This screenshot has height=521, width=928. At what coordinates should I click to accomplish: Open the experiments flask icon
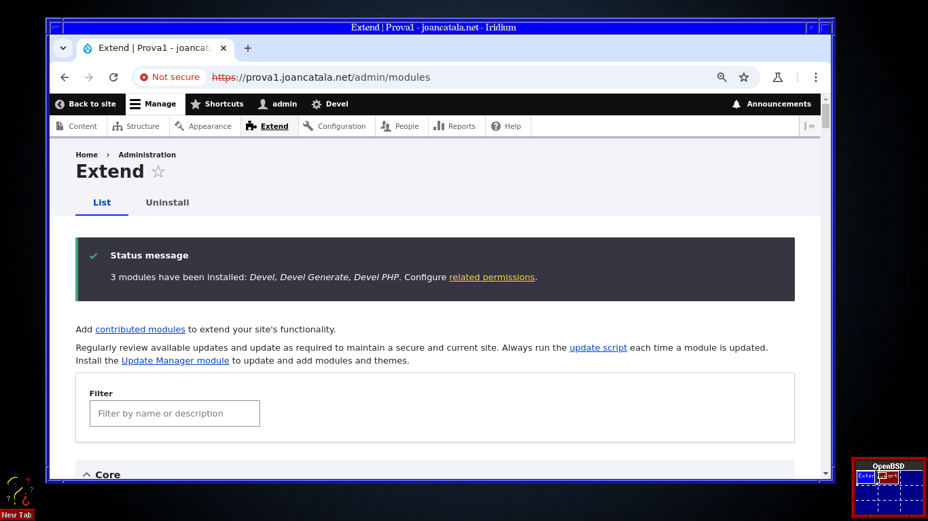(x=778, y=77)
